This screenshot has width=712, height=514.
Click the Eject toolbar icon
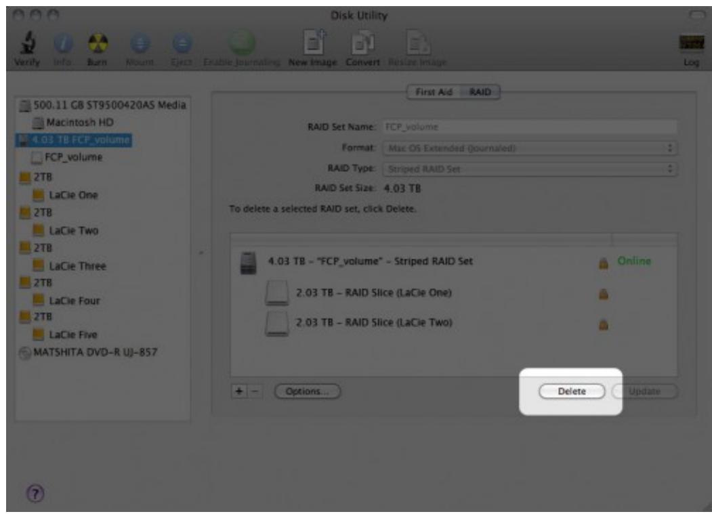pos(182,43)
